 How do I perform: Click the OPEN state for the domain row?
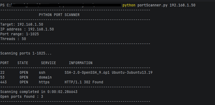[x=24, y=77]
